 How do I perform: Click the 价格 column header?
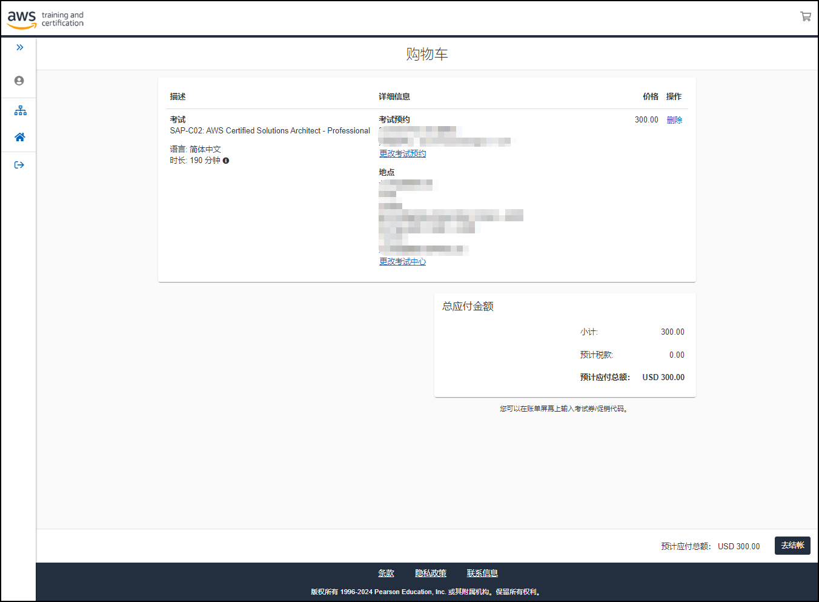tap(651, 96)
